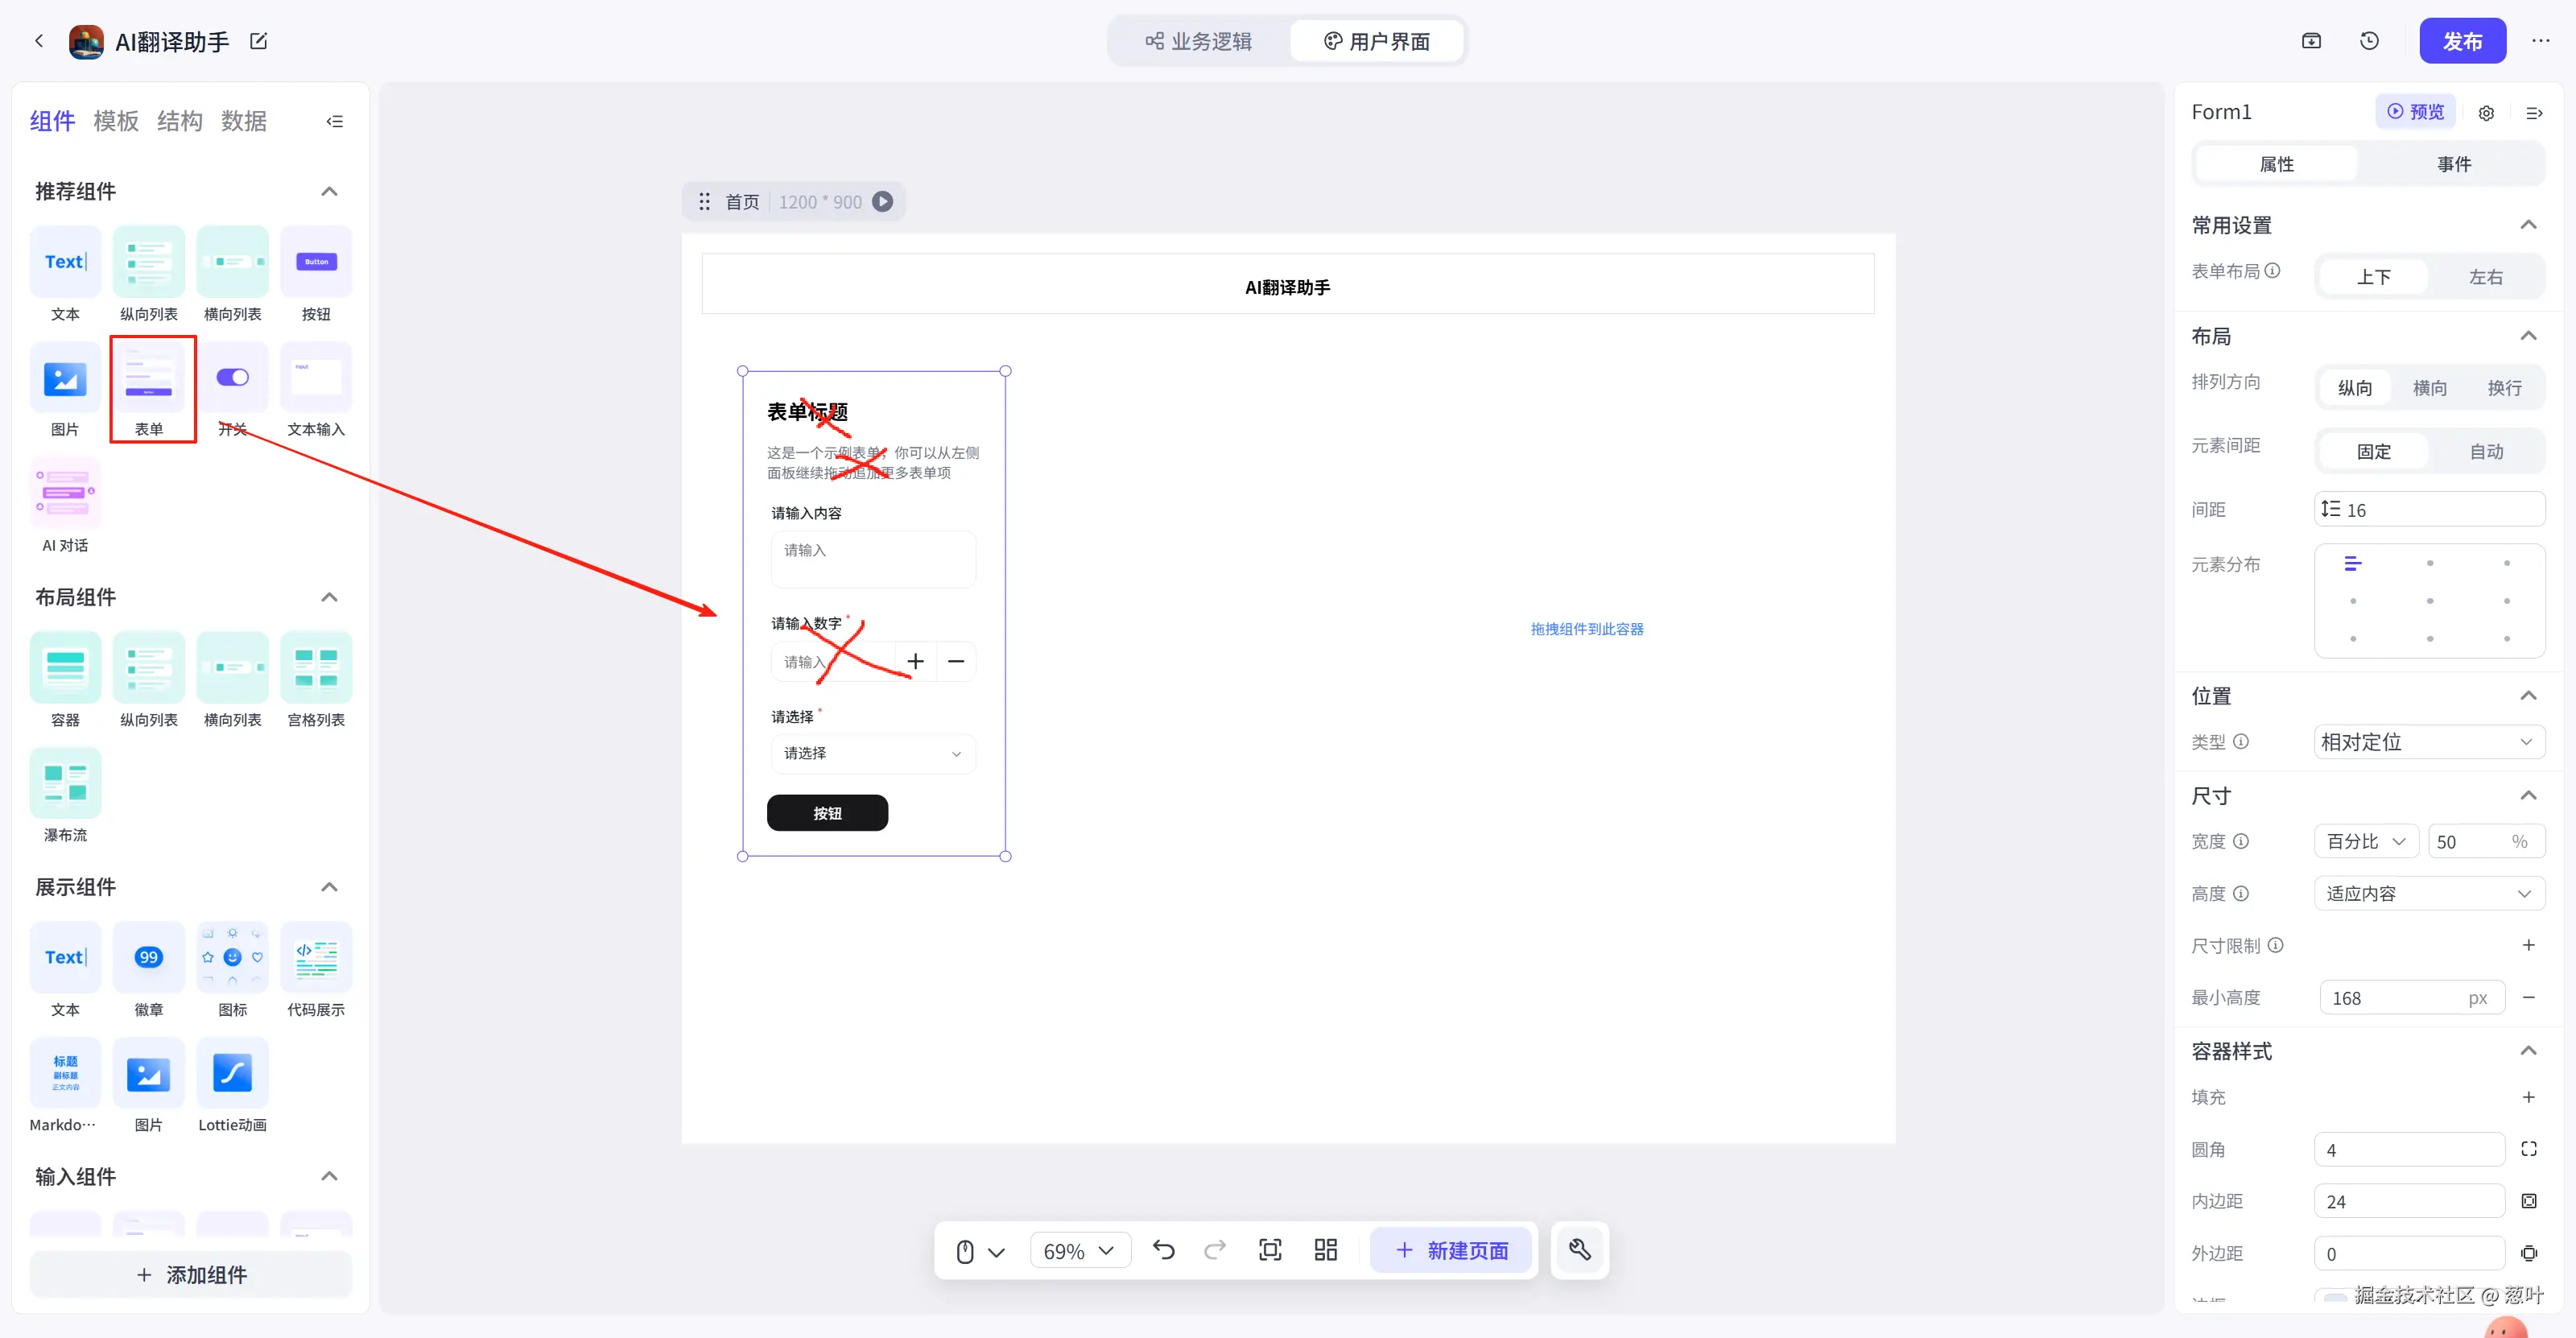Collapse the 推荐组件 section
The image size is (2576, 1338).
coord(329,191)
